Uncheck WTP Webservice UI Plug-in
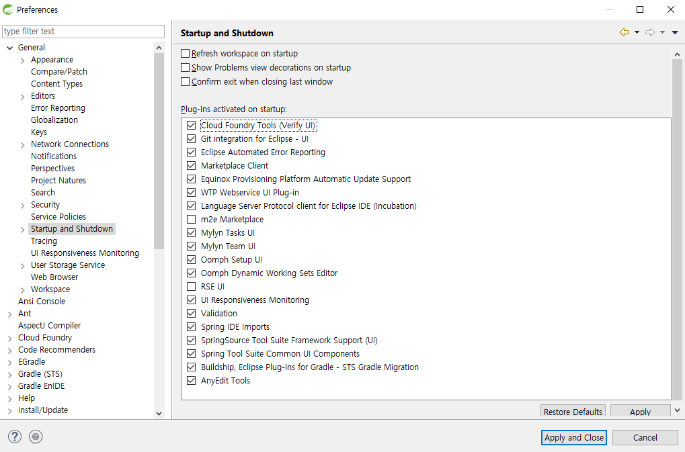The image size is (685, 452). 191,192
